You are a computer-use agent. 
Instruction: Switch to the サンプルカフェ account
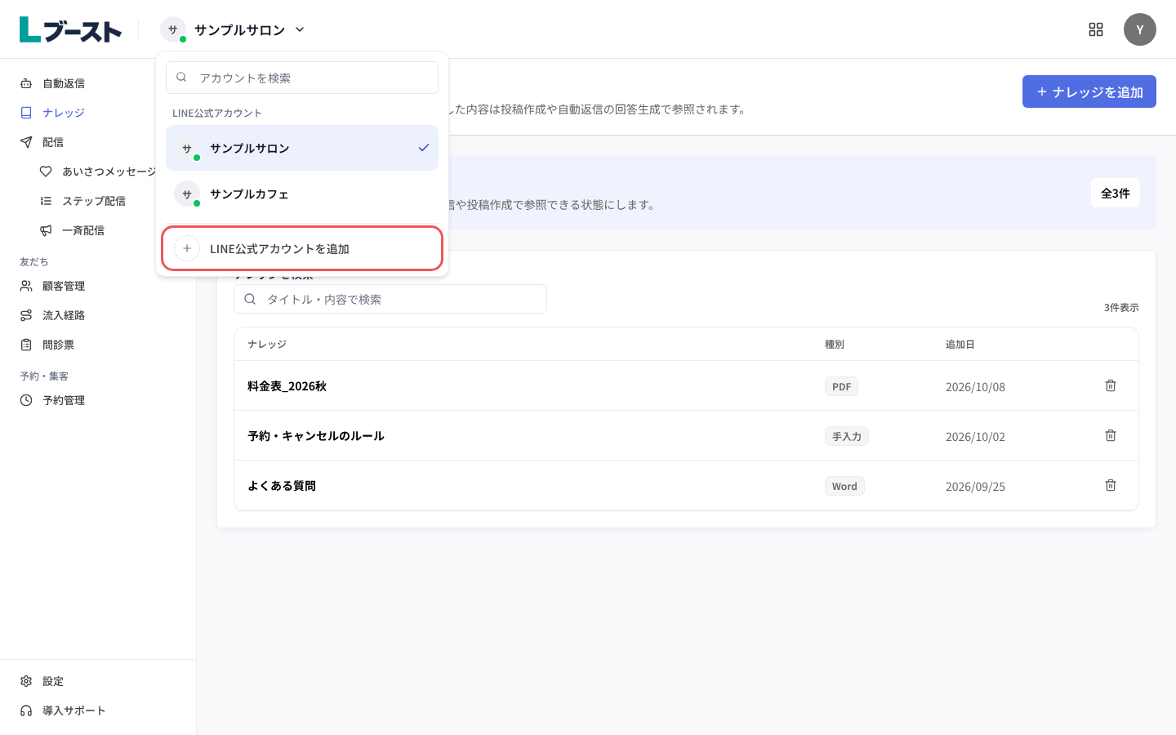302,194
